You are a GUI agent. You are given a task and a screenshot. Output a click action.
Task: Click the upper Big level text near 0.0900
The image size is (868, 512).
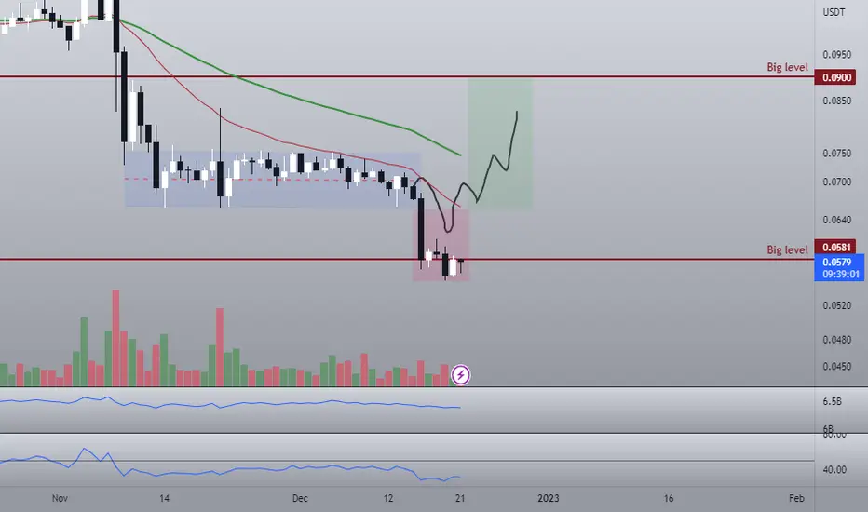point(787,67)
